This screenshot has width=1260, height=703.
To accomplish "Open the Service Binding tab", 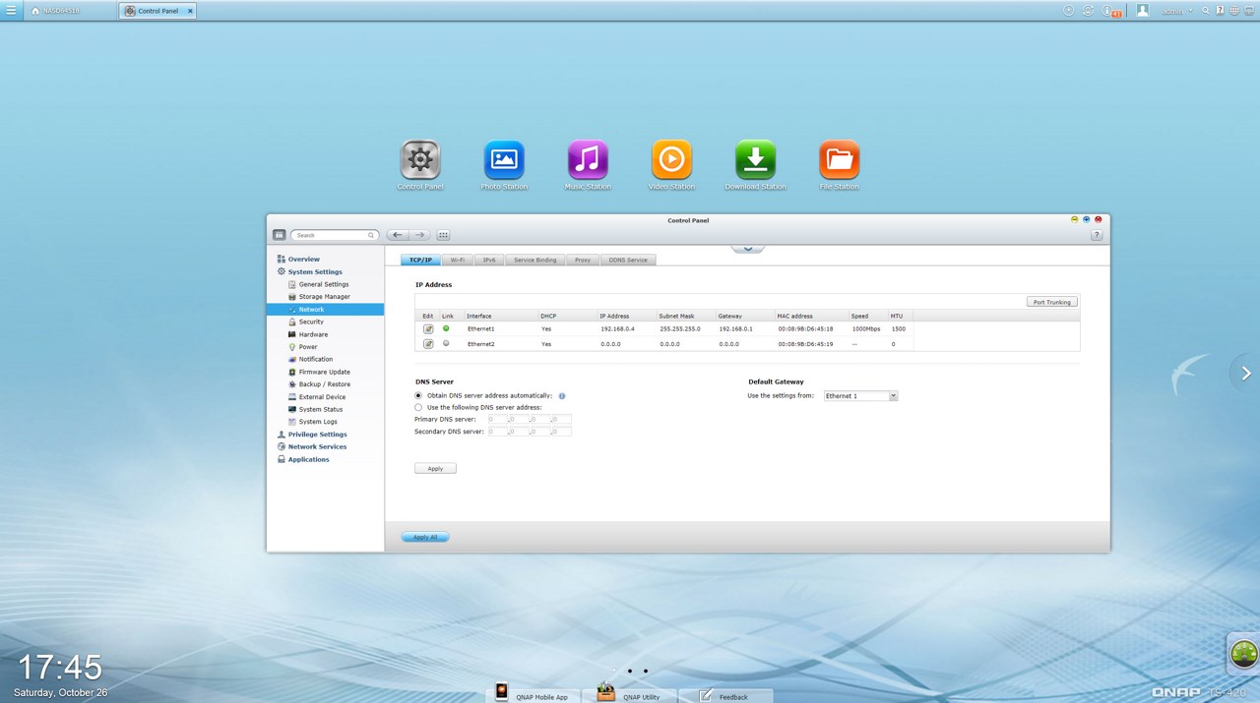I will tap(535, 260).
